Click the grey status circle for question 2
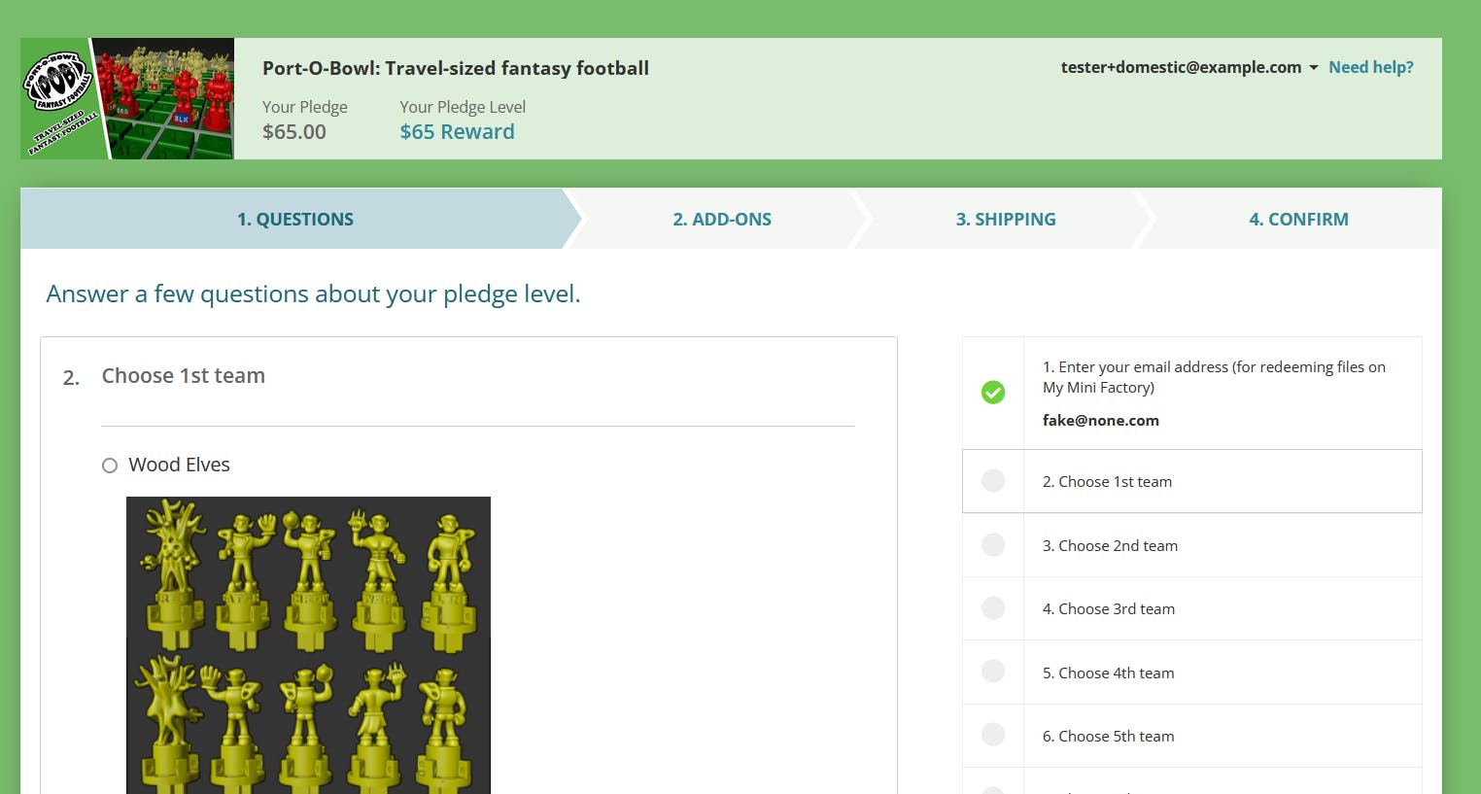This screenshot has height=794, width=1481. click(993, 481)
